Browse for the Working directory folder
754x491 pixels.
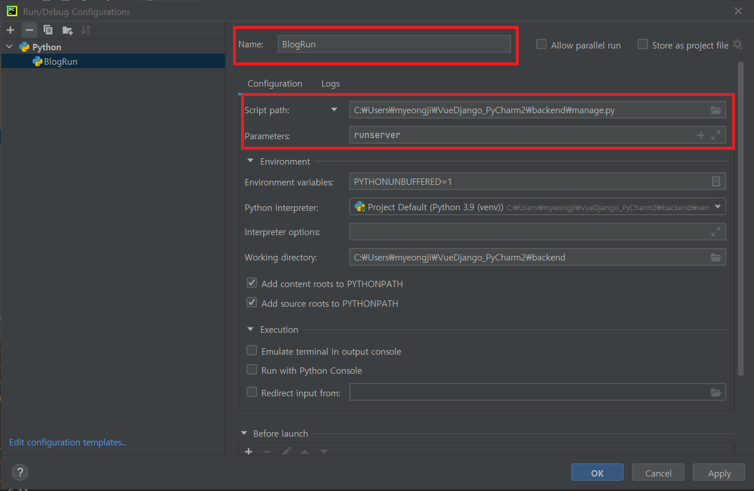pyautogui.click(x=716, y=257)
